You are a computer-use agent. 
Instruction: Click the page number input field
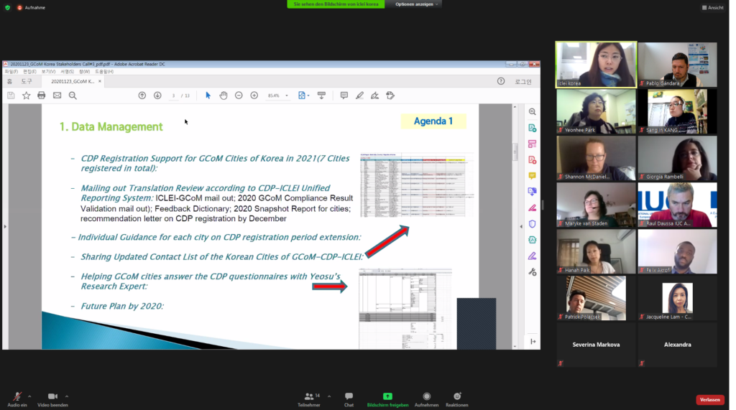(174, 95)
